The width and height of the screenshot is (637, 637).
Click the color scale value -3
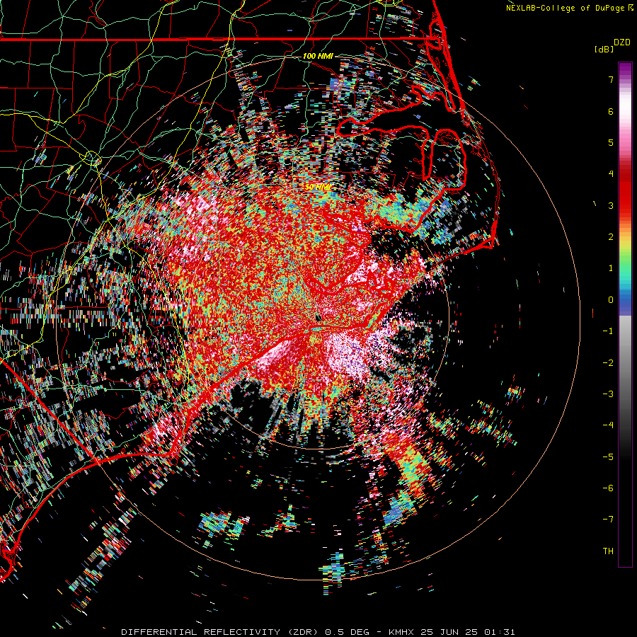608,394
